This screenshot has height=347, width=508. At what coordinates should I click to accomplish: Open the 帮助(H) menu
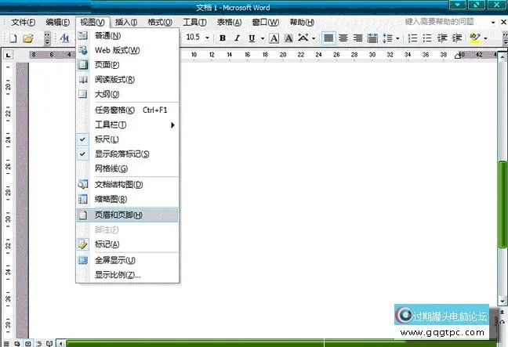[302, 22]
